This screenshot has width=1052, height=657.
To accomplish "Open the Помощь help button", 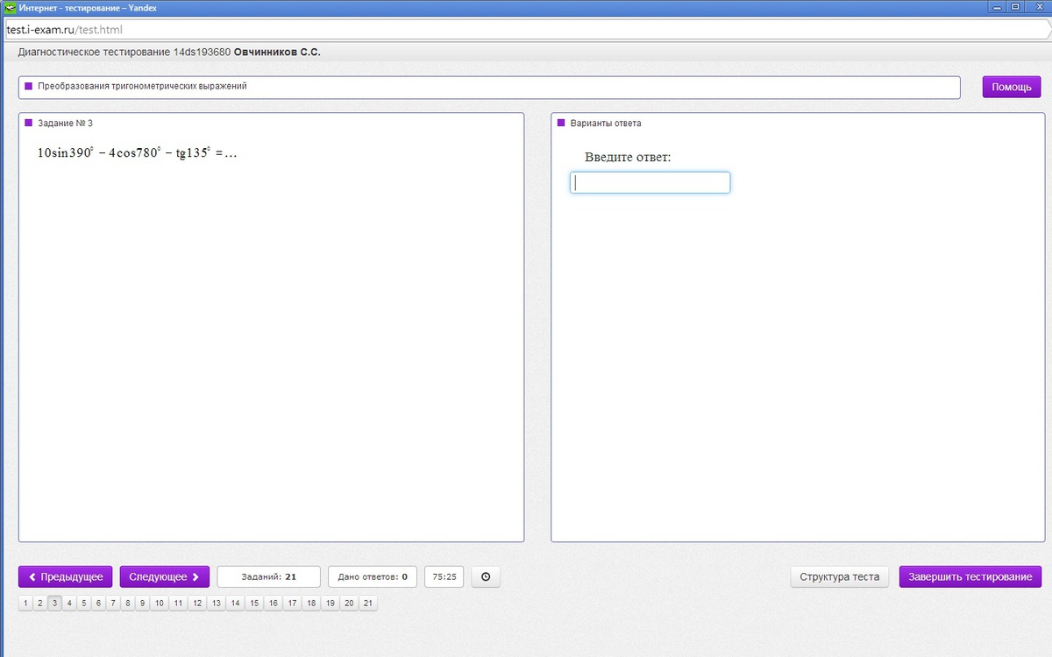I will tap(1012, 87).
